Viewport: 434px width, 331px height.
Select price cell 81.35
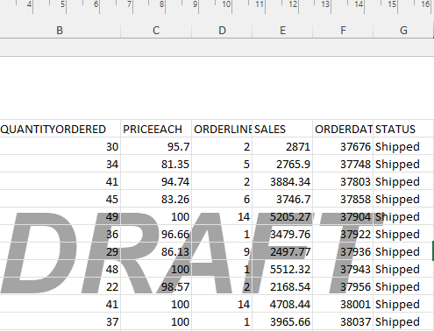[156, 164]
